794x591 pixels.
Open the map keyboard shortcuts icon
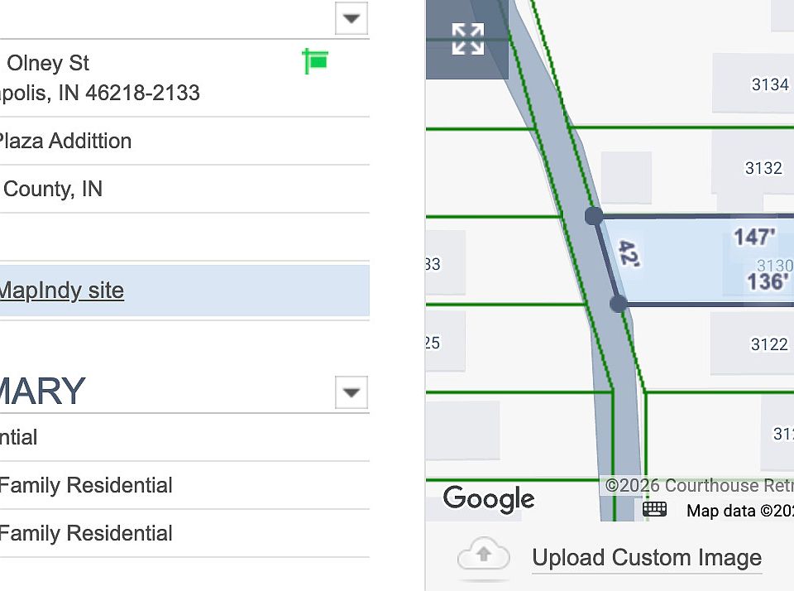click(654, 508)
